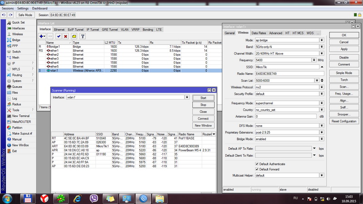Screen dimensions: 363x204
Task: Click the Antenna Gain input field
Action: coord(286,117)
